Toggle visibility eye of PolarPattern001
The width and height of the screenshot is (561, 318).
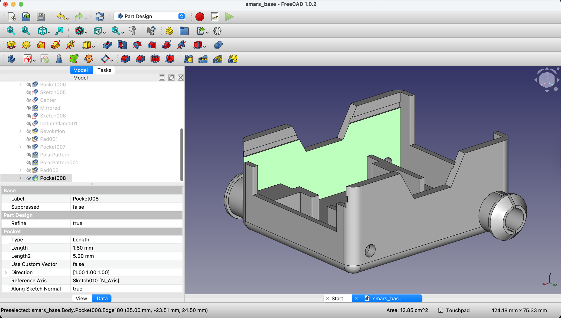(x=29, y=163)
